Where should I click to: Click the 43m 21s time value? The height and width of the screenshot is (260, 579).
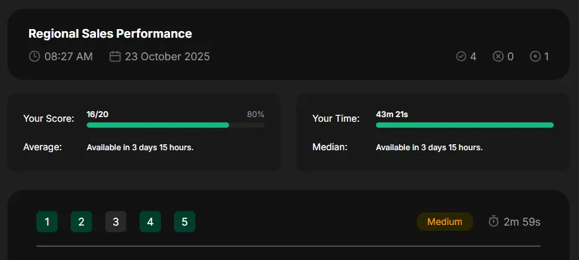point(392,114)
